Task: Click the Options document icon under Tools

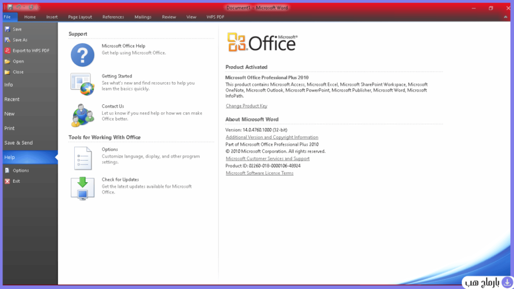Action: point(83,158)
